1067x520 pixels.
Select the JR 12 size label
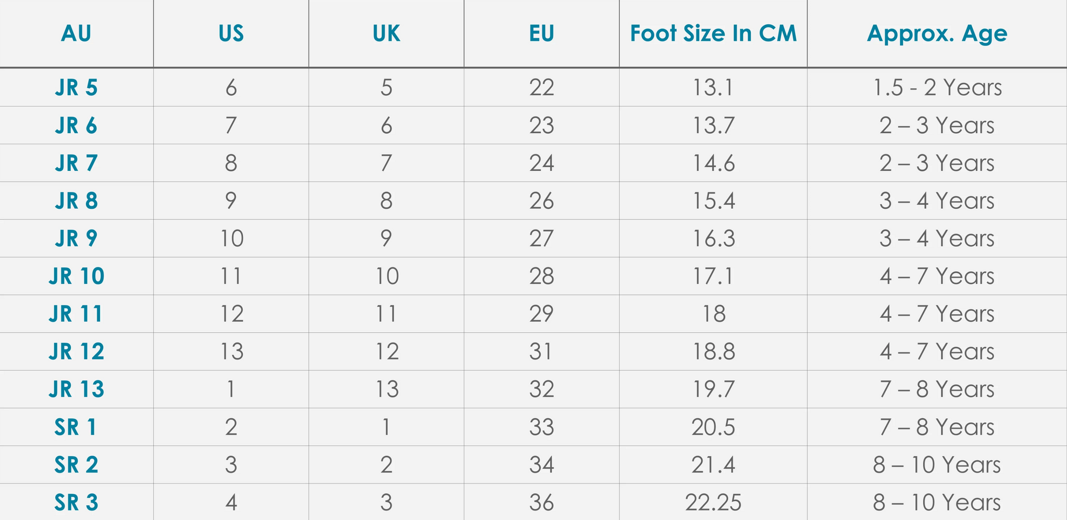[x=76, y=352]
